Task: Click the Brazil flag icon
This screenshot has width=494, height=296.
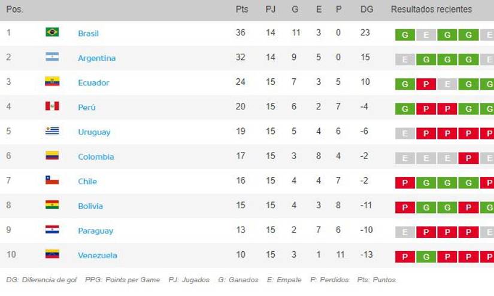Action: point(52,32)
